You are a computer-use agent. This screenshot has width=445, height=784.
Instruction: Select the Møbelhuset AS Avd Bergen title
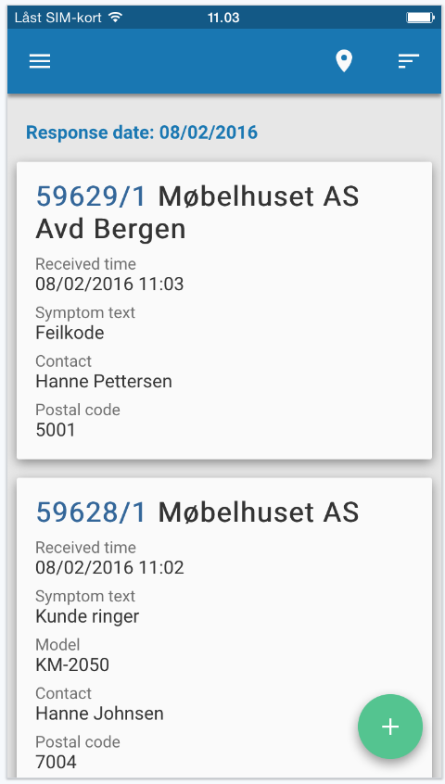tap(197, 213)
